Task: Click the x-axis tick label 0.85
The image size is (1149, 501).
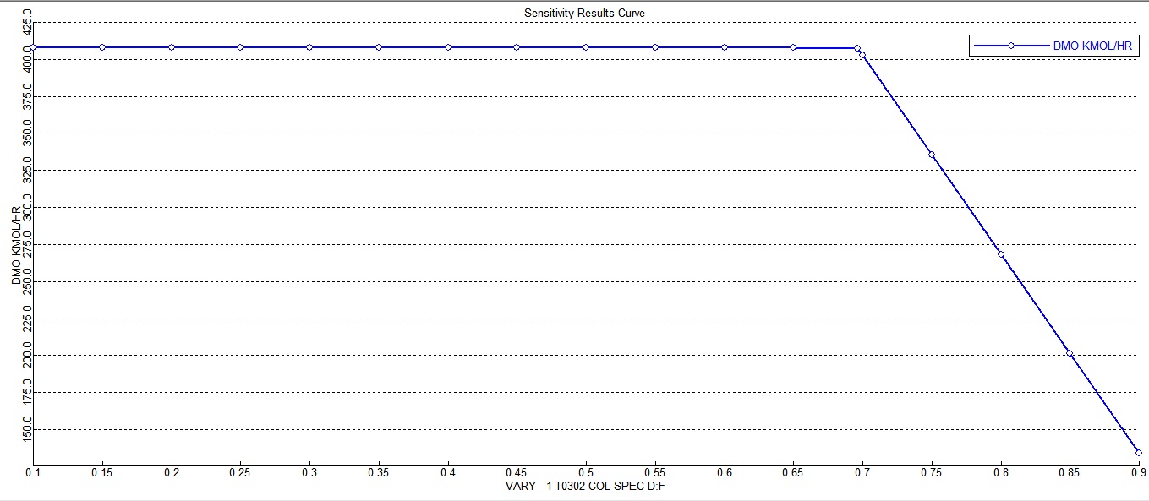Action: (x=1070, y=474)
